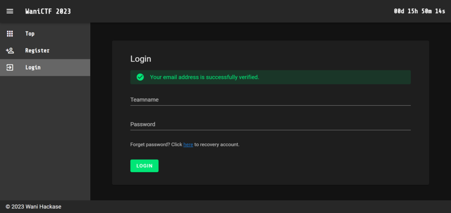451x213 pixels.
Task: Go to the Top page label
Action: click(x=30, y=33)
